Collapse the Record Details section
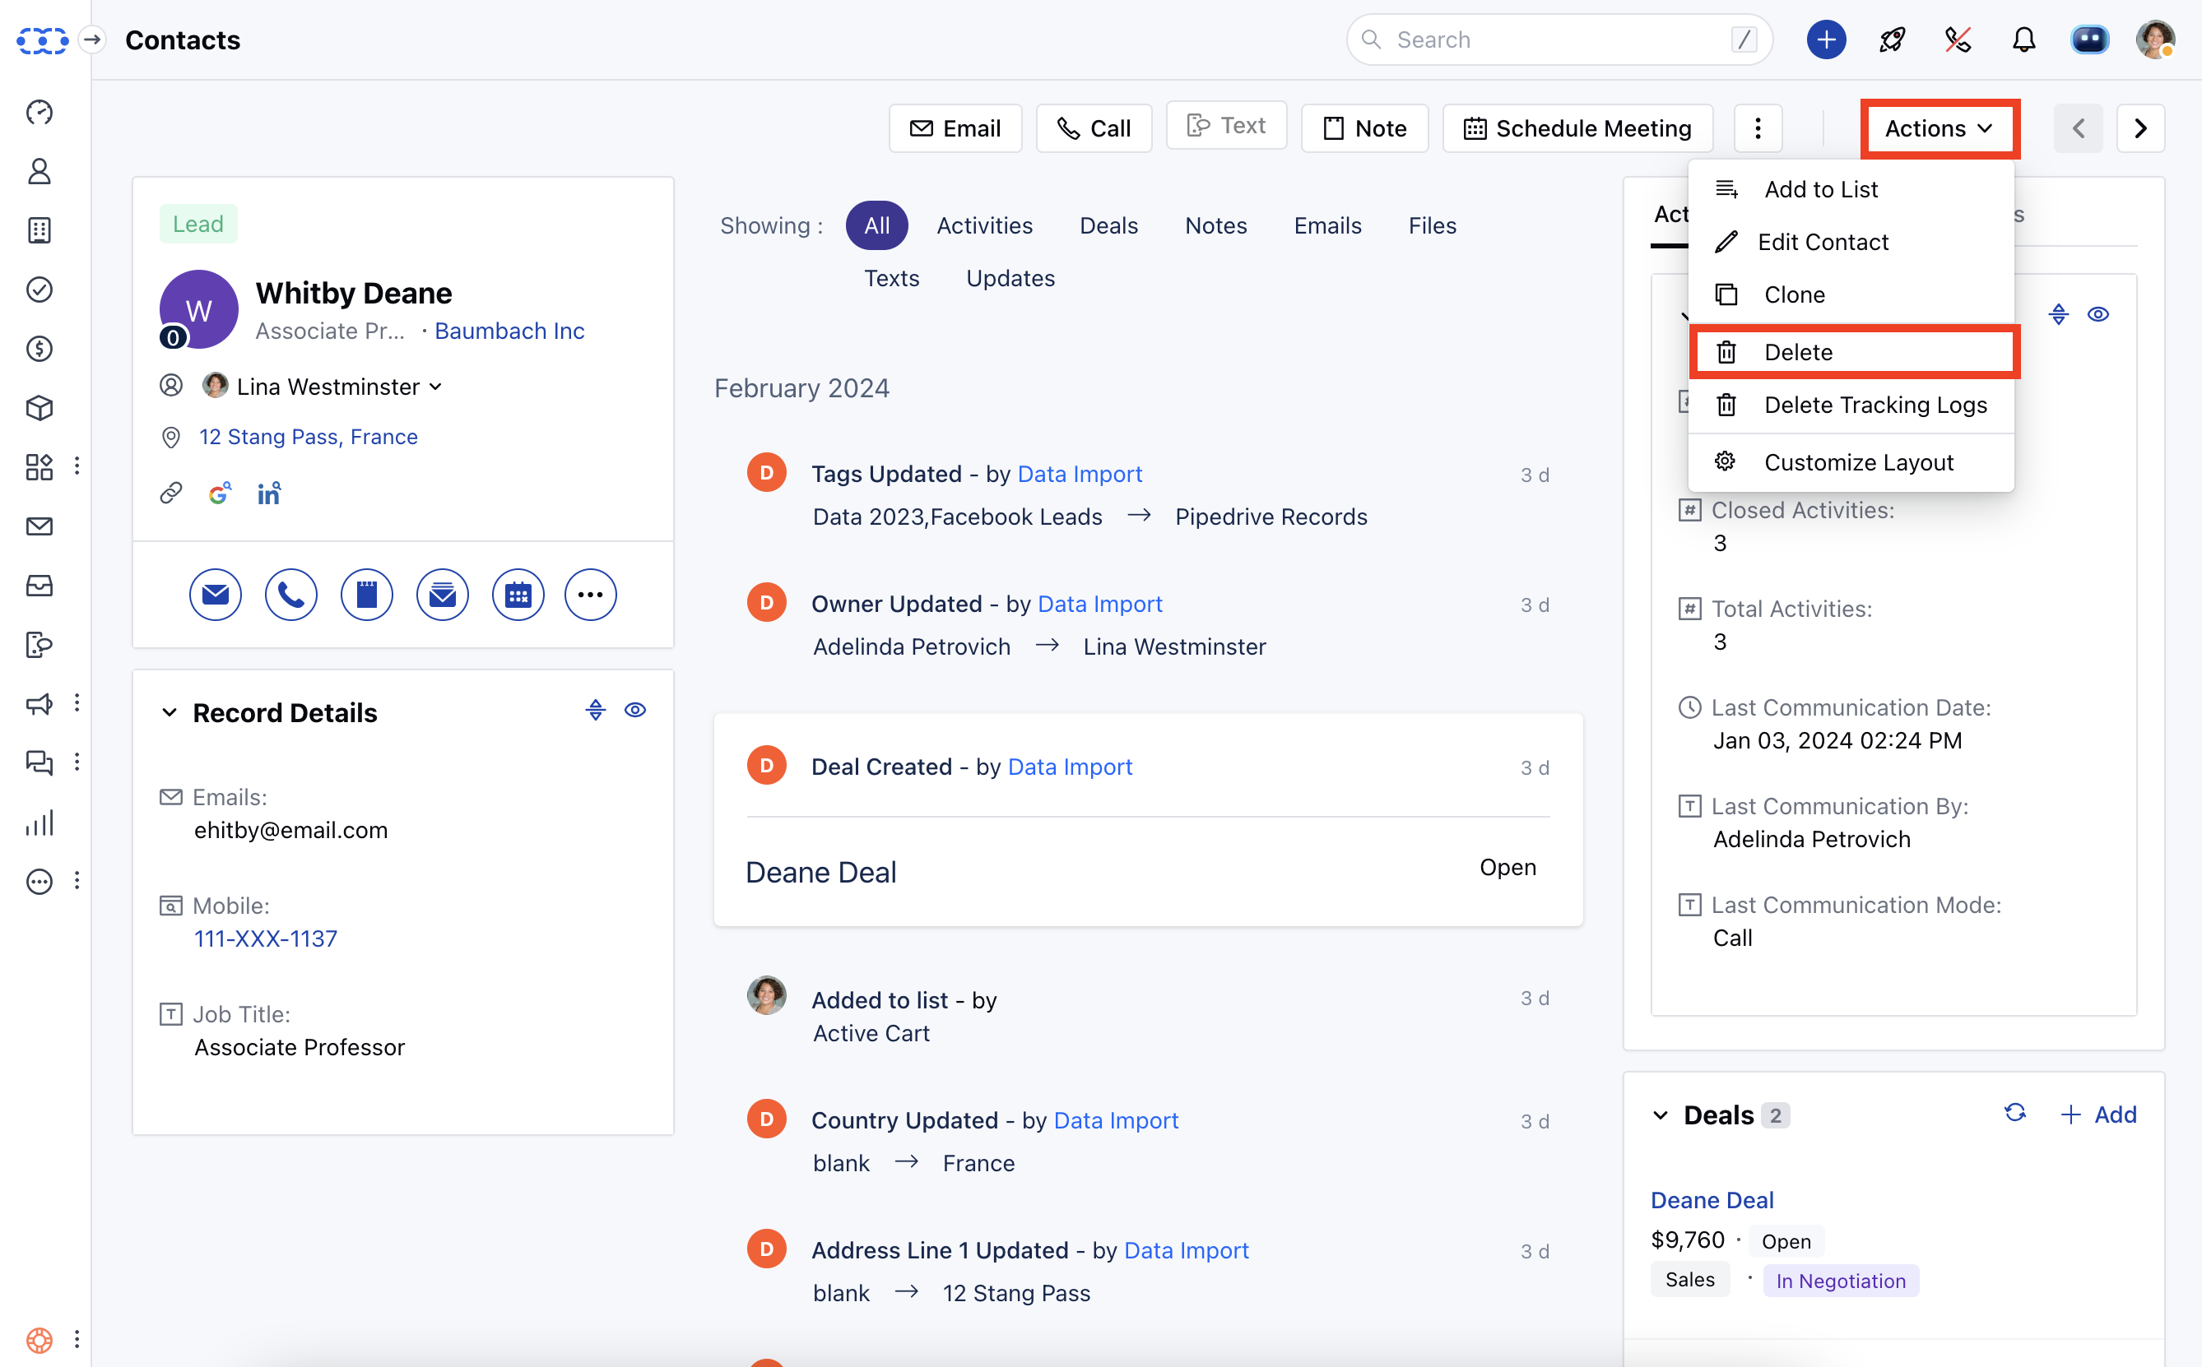Screen dimensions: 2202x1367 click(170, 712)
